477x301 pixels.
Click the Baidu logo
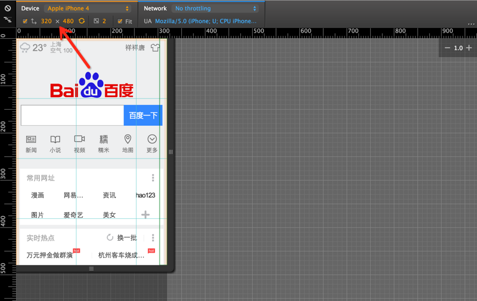coord(92,85)
